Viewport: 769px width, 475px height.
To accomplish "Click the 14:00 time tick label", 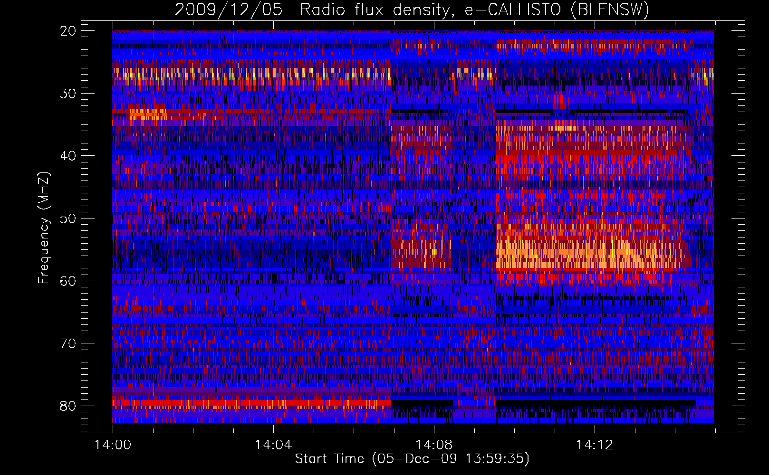I will 113,445.
